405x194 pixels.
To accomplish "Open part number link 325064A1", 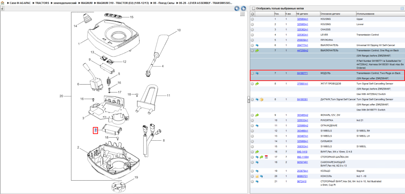I will click(303, 19).
